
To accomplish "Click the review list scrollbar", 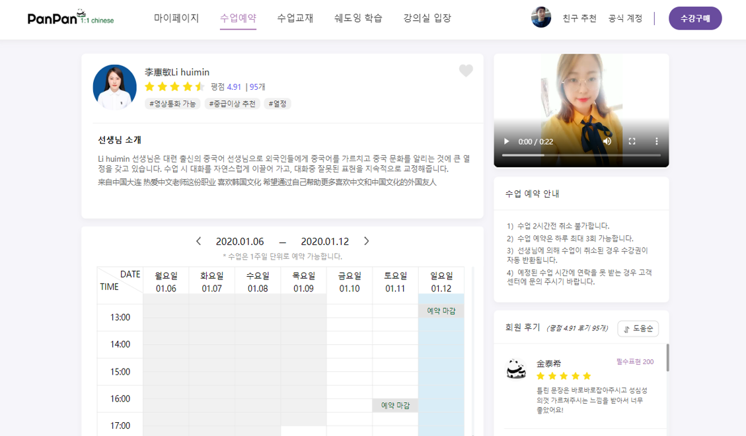I will pos(667,357).
